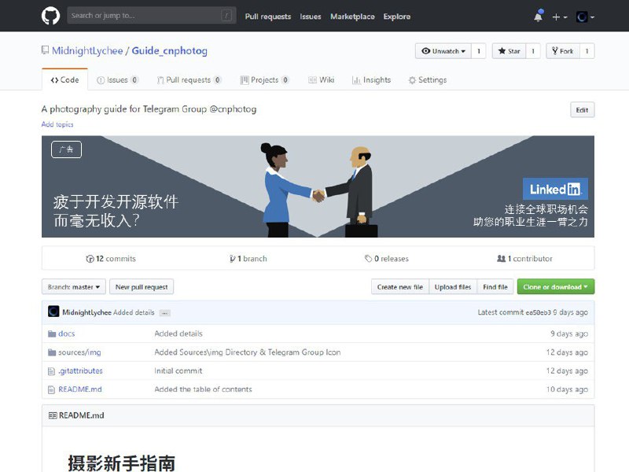Open the Clone or download dropdown
629x472 pixels.
pyautogui.click(x=556, y=287)
